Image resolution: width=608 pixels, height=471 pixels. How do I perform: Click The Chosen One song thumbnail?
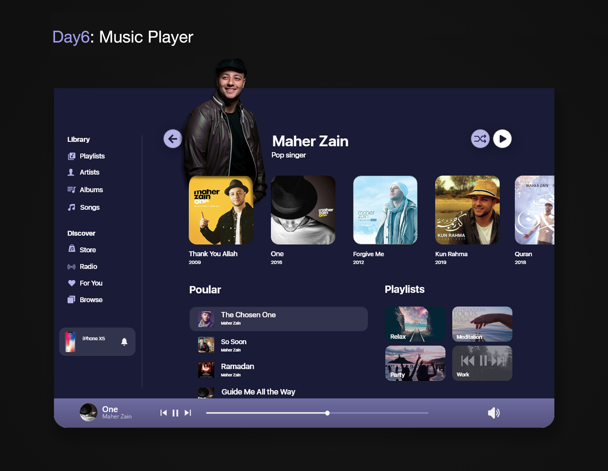coord(206,319)
